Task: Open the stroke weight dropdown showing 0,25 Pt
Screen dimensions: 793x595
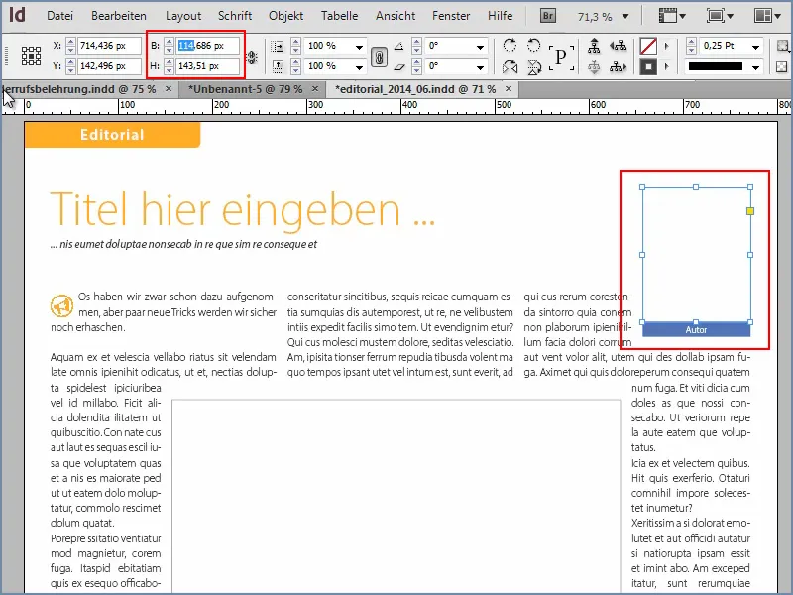Action: click(x=756, y=46)
